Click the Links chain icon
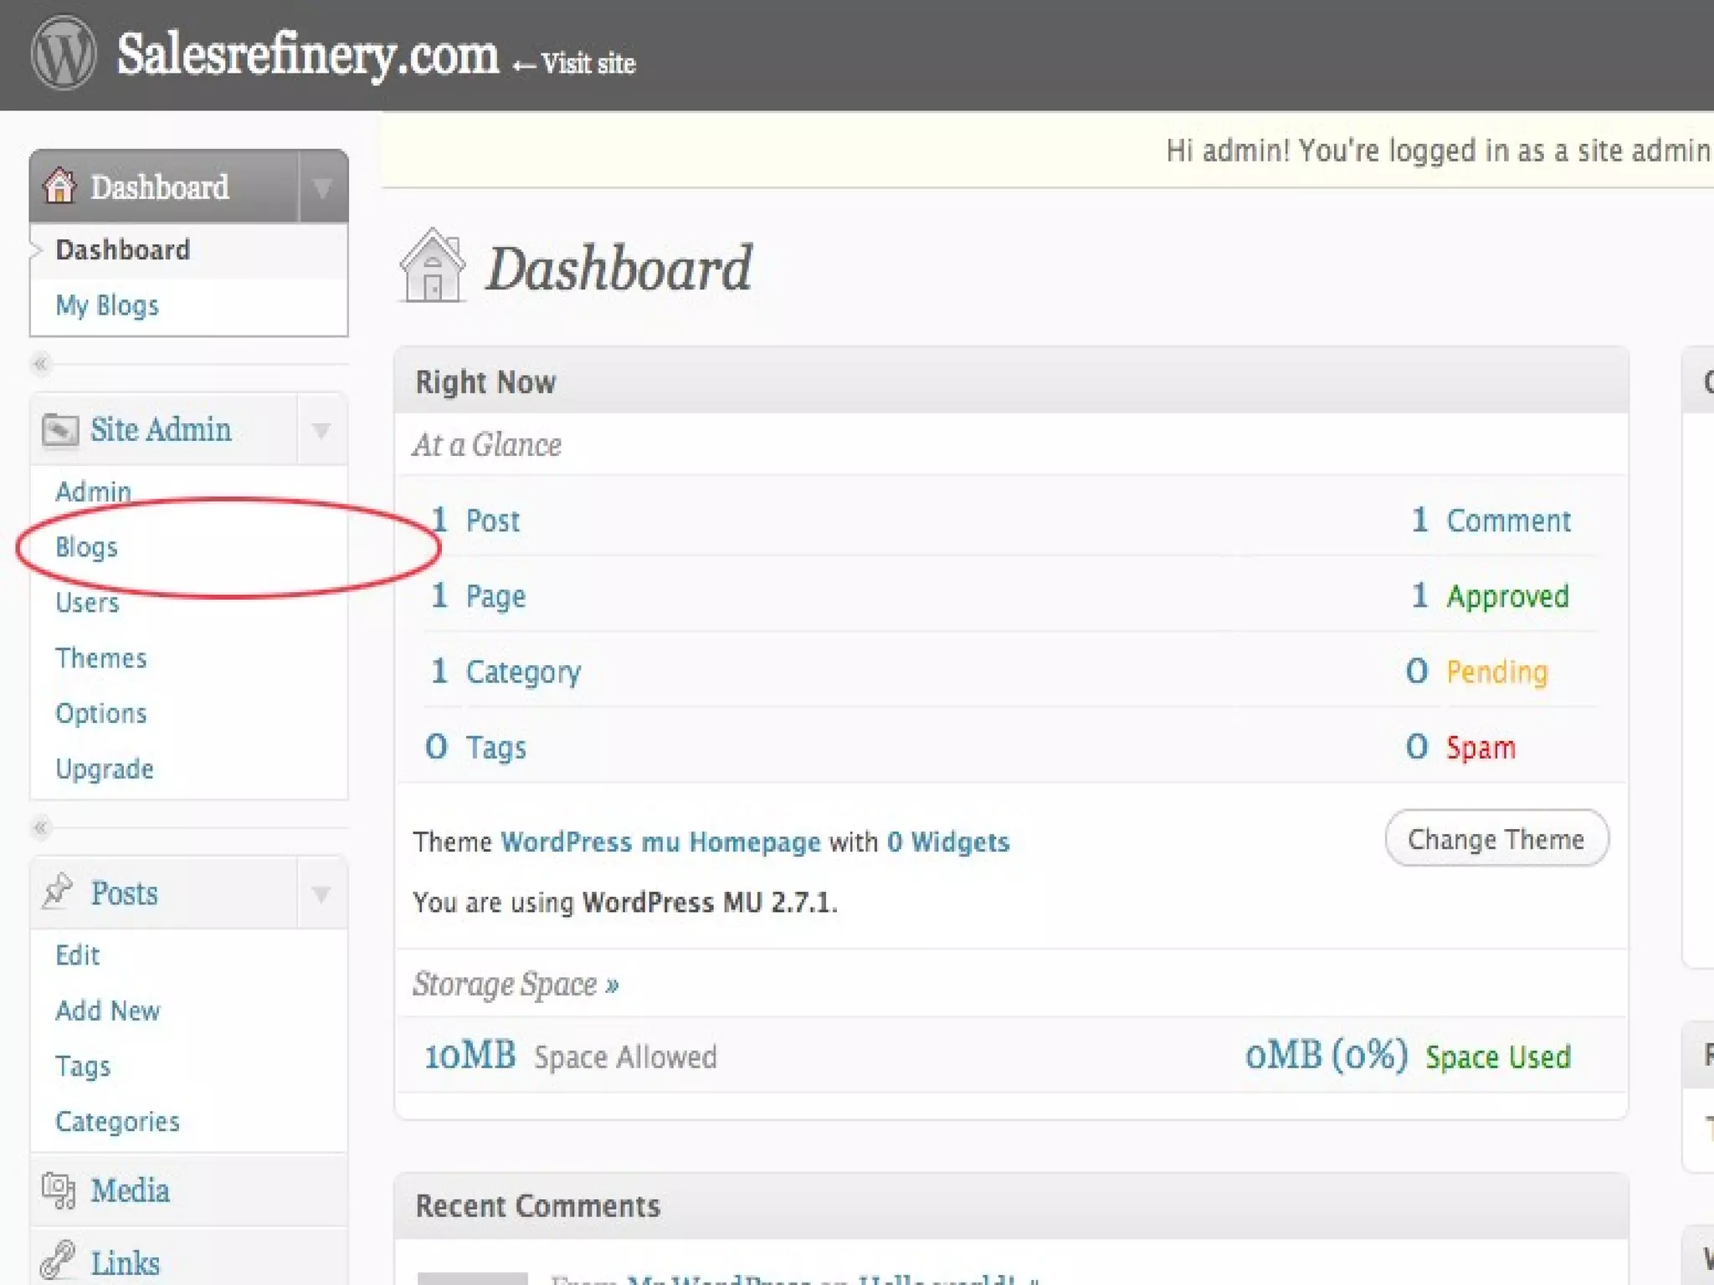The image size is (1714, 1285). (x=59, y=1261)
